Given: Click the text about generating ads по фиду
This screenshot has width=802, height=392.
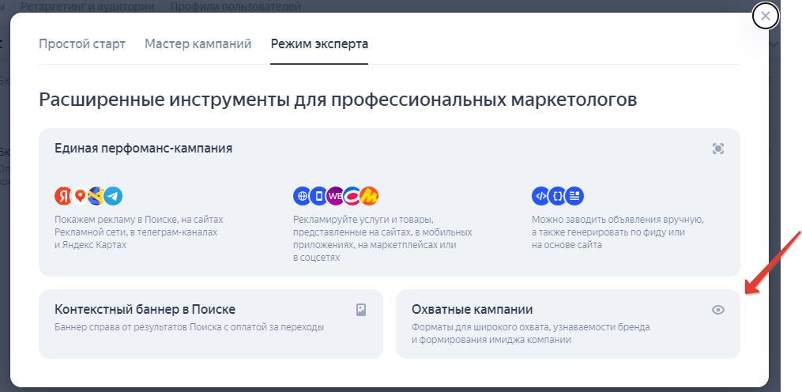Looking at the screenshot, I should (x=618, y=232).
